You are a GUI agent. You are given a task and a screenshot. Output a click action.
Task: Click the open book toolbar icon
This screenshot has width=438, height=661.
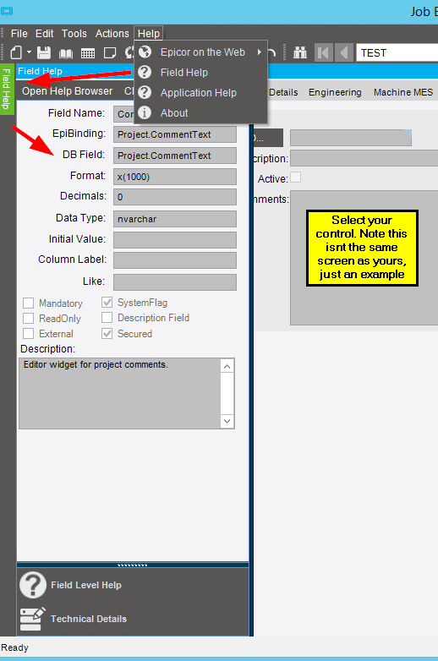66,53
